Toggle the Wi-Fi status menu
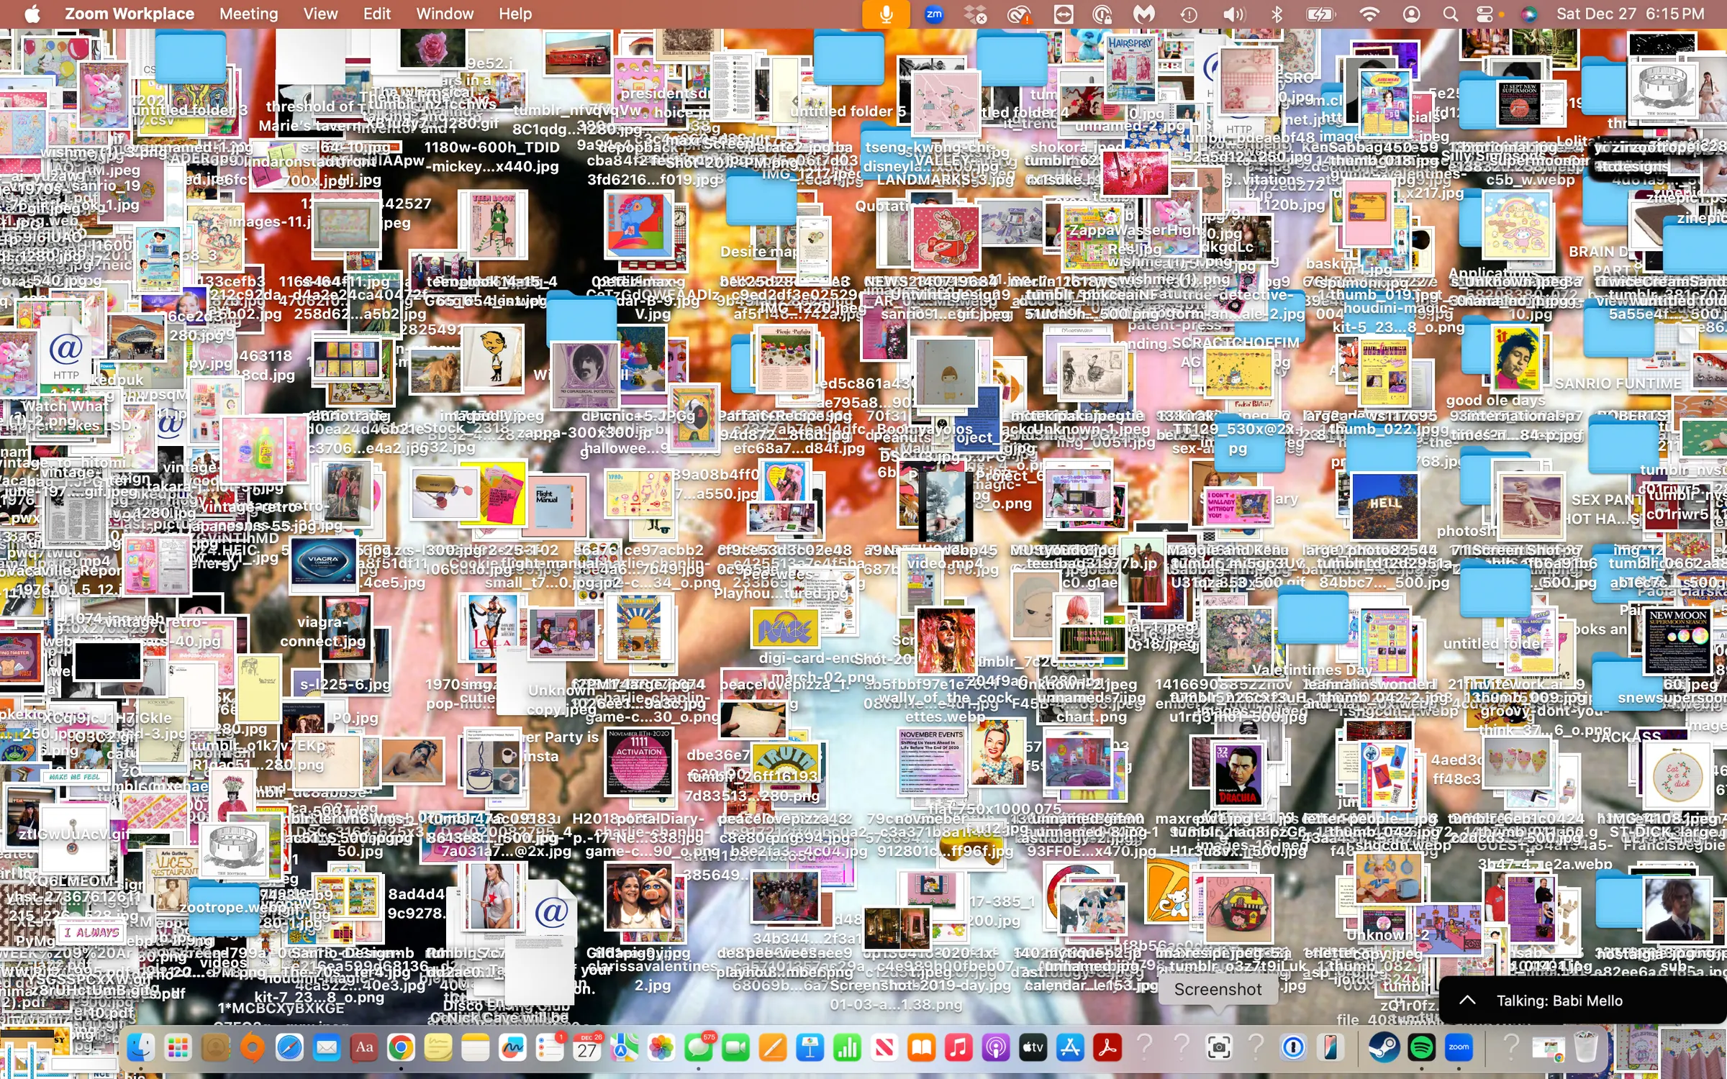1727x1079 pixels. [x=1369, y=14]
